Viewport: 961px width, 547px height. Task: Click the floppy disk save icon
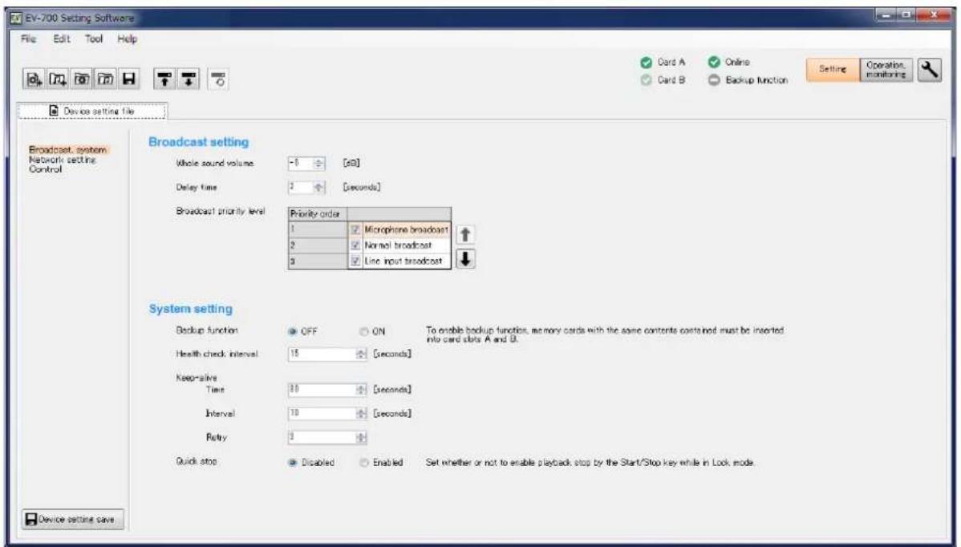pos(129,79)
